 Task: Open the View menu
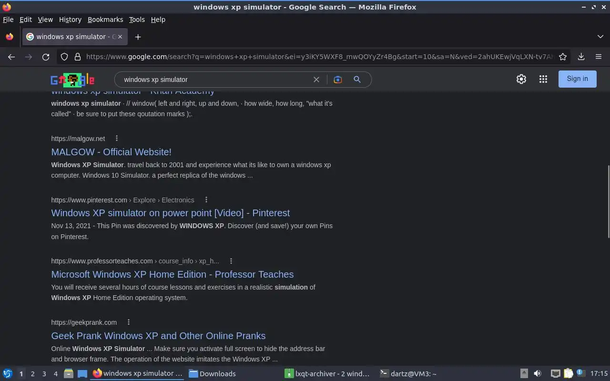tap(45, 20)
